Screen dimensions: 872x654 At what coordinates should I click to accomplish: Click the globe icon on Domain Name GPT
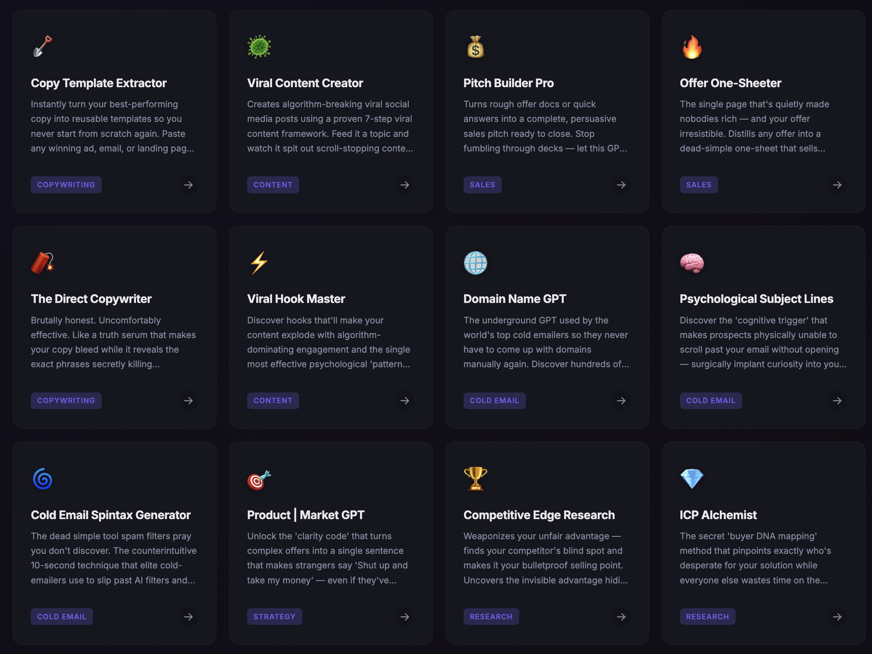475,262
